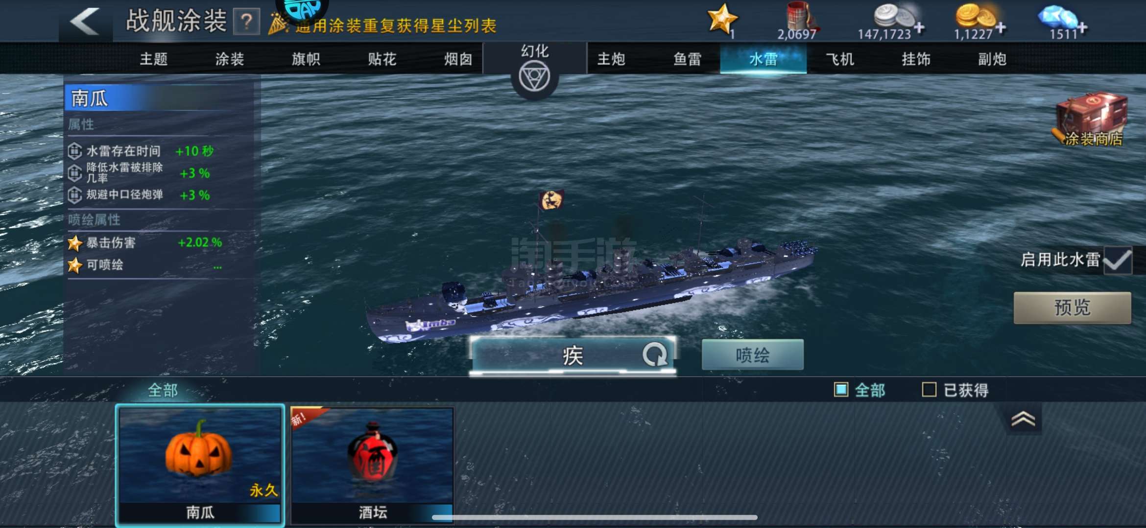Screen dimensions: 1146x528
Task: Click the 喷绘 spray paint button
Action: tap(753, 355)
